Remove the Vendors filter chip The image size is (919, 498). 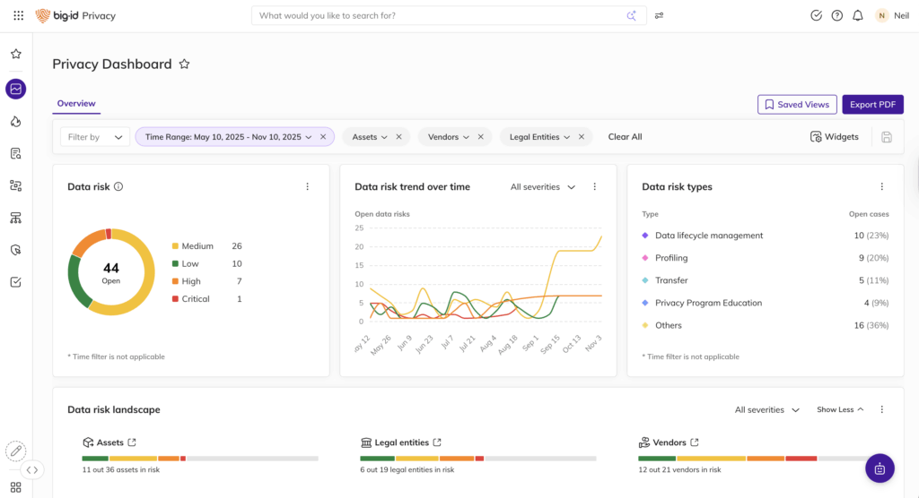tap(480, 137)
